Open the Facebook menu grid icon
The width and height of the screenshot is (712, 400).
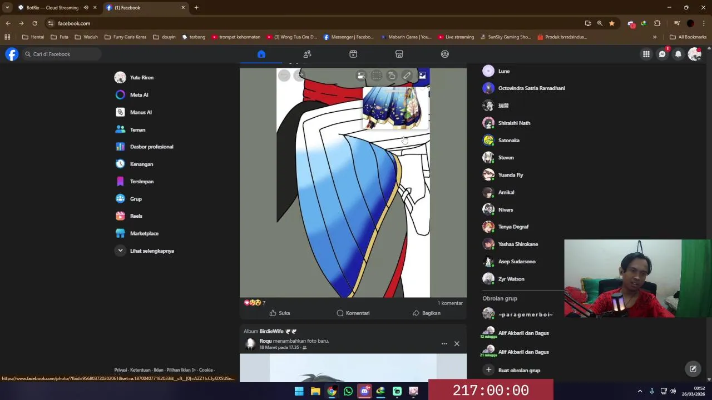(x=646, y=54)
